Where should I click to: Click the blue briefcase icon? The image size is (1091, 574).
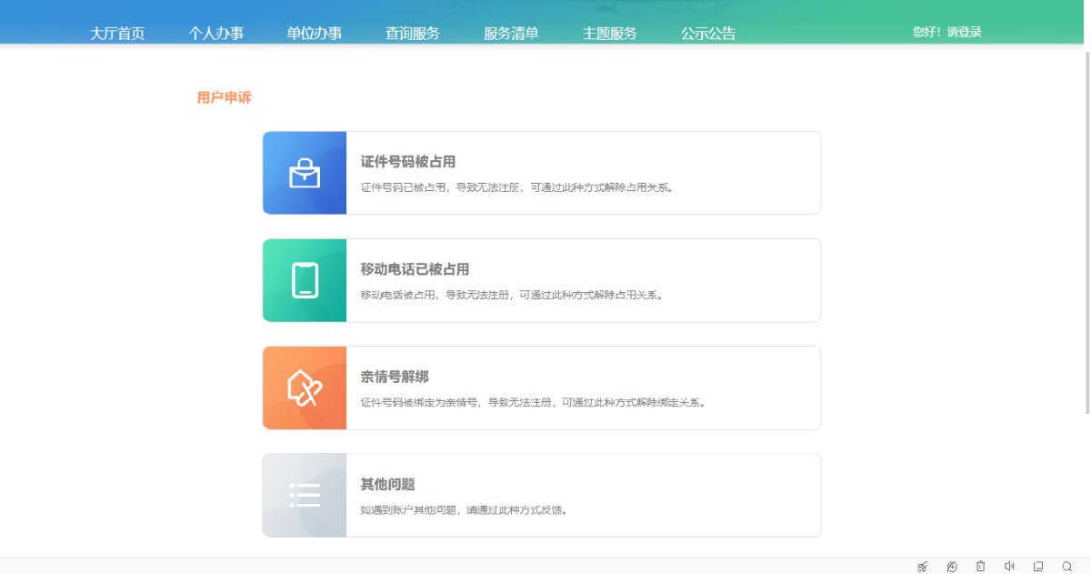[x=305, y=173]
